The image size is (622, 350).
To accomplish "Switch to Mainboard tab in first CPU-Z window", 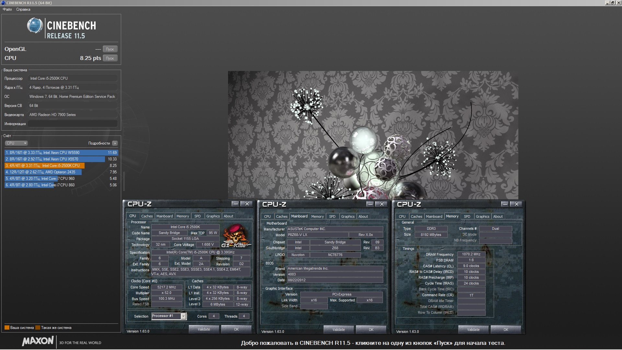I will pyautogui.click(x=165, y=216).
